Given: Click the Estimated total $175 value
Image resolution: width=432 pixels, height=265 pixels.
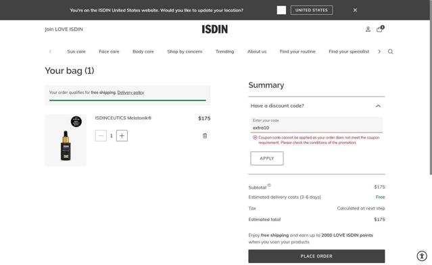Looking at the screenshot, I should click(379, 220).
